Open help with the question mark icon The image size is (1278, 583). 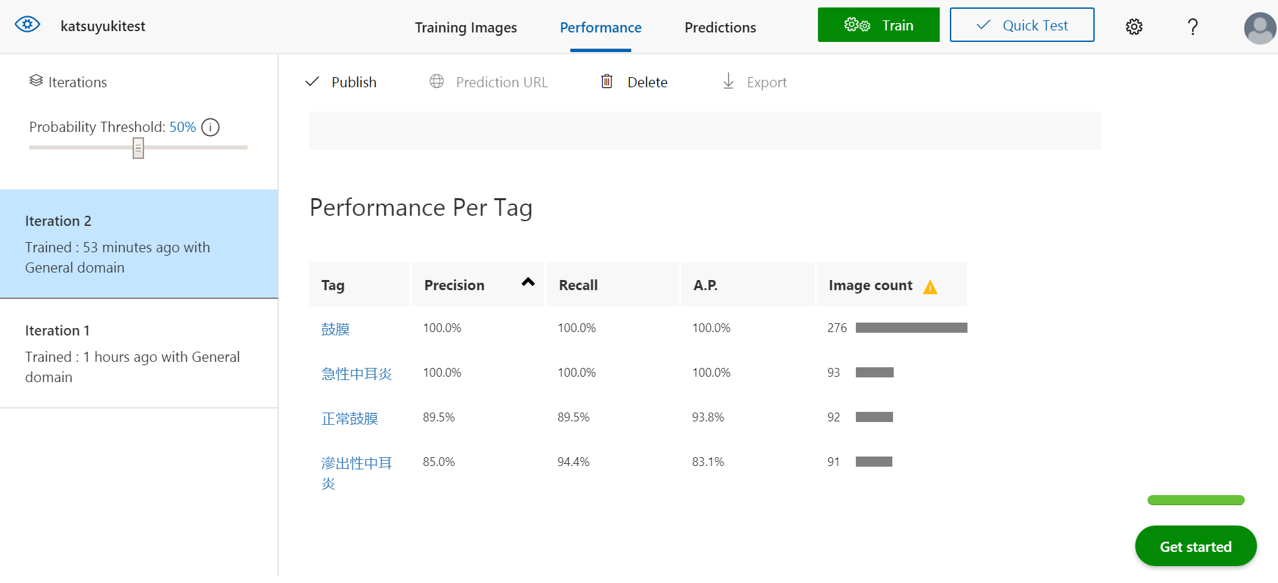coord(1193,26)
